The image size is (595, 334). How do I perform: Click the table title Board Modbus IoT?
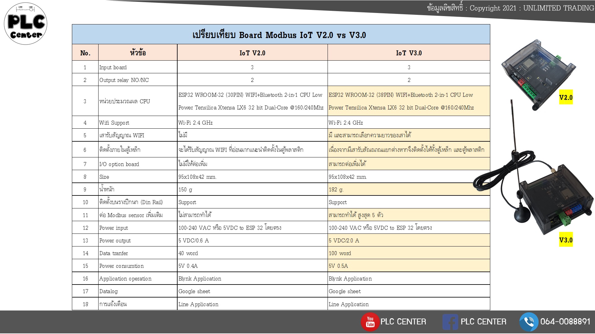(x=279, y=35)
